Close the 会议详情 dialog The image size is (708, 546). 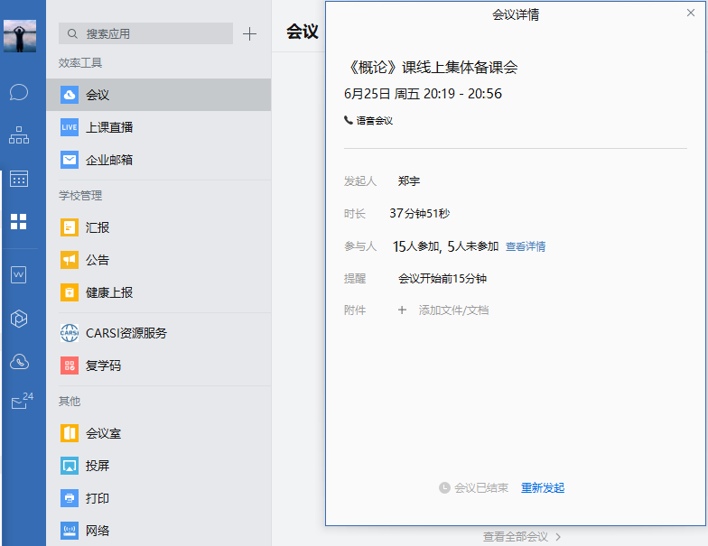pyautogui.click(x=691, y=13)
